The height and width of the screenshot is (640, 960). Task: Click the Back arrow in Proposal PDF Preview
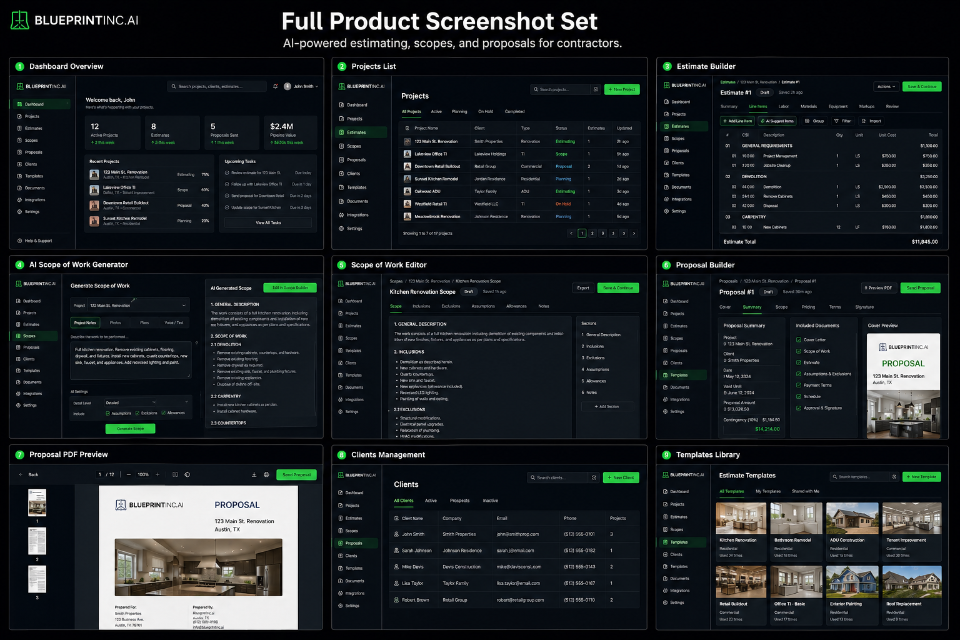[x=21, y=475]
